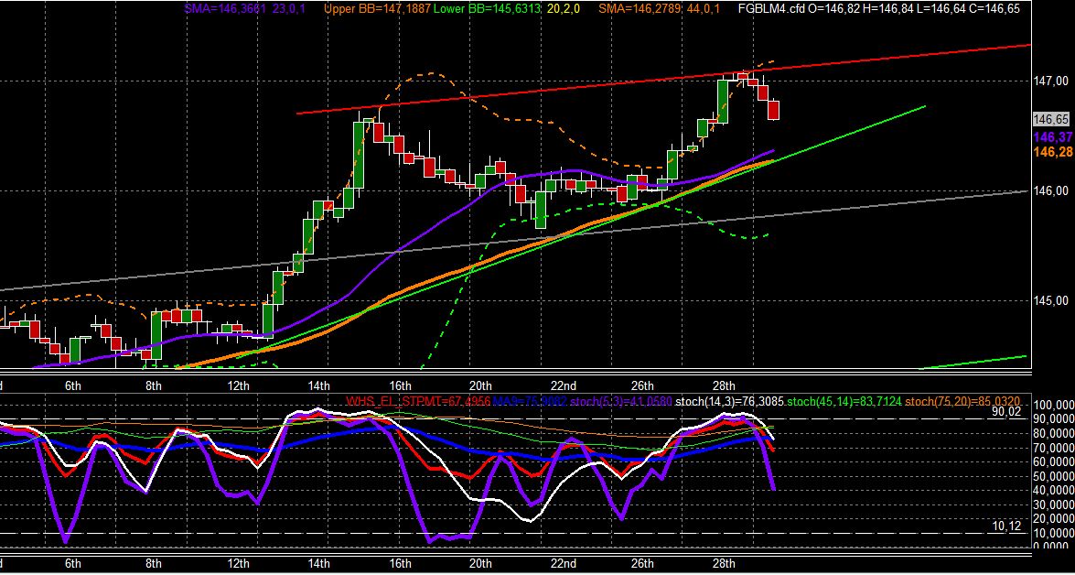Click 12th on the price chart date axis
This screenshot has width=1075, height=575.
click(x=238, y=385)
